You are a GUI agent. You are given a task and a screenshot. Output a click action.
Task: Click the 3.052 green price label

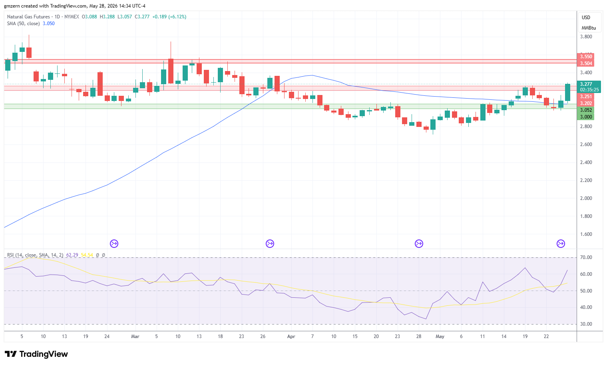click(586, 110)
